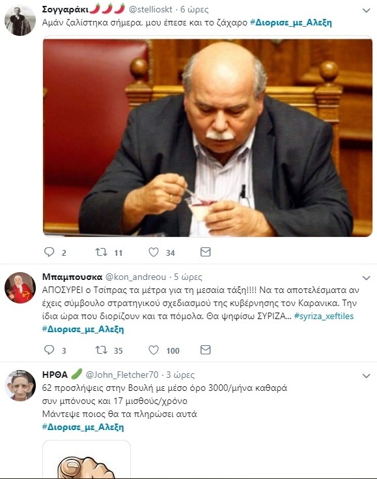Open the @kon_andreou profile handle
The image size is (377, 479).
135,277
